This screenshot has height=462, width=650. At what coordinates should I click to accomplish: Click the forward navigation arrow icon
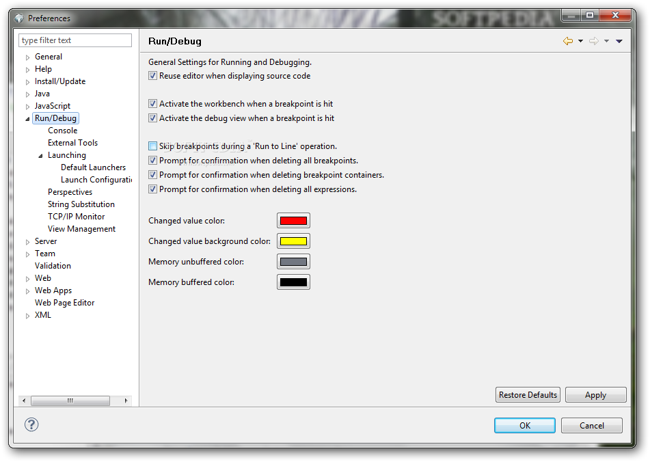point(594,41)
